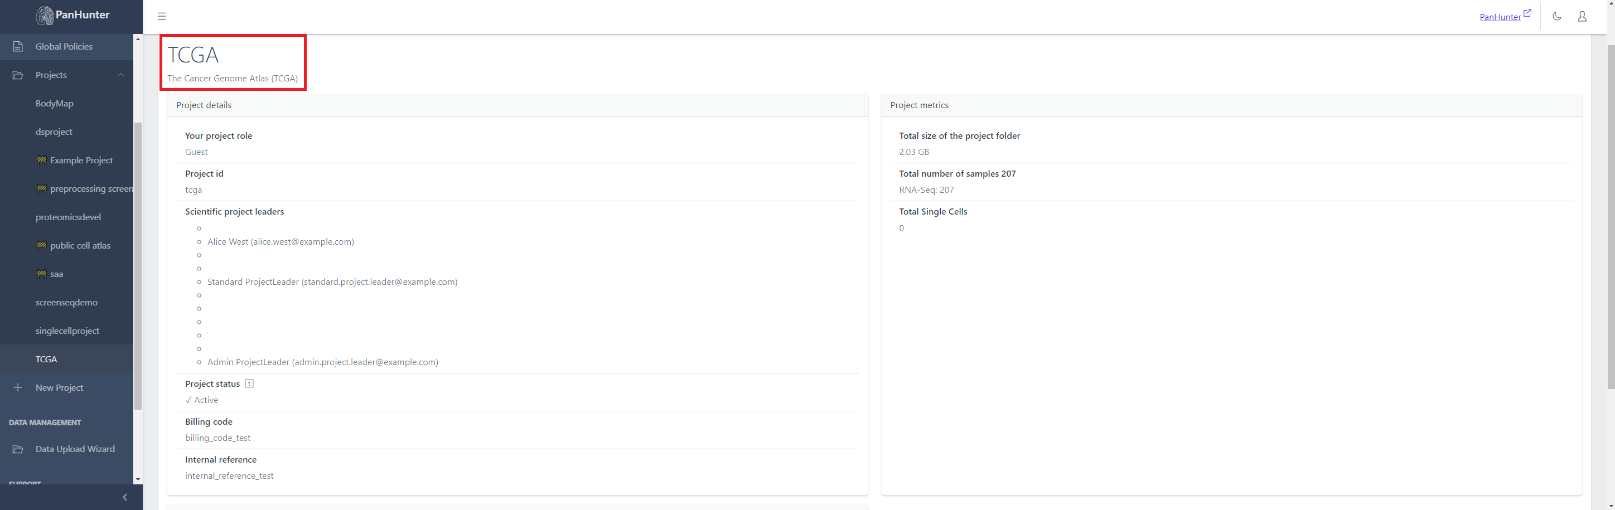
Task: Open the public cell atlas project
Action: point(80,246)
